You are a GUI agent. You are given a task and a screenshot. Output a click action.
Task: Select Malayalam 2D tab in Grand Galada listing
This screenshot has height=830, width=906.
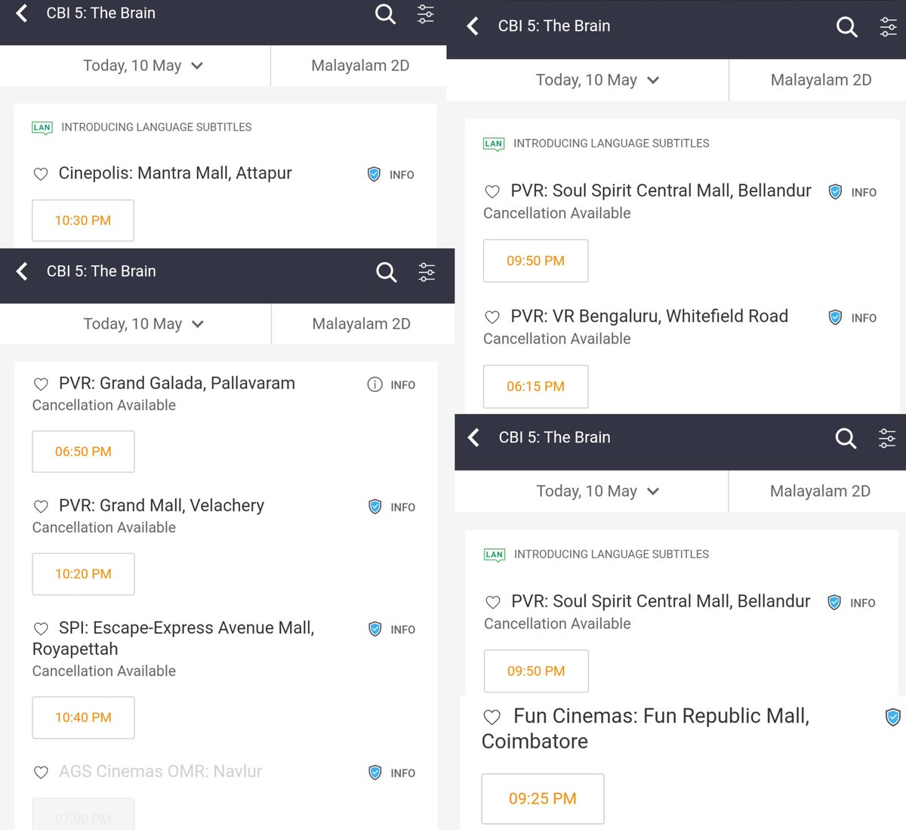coord(362,324)
